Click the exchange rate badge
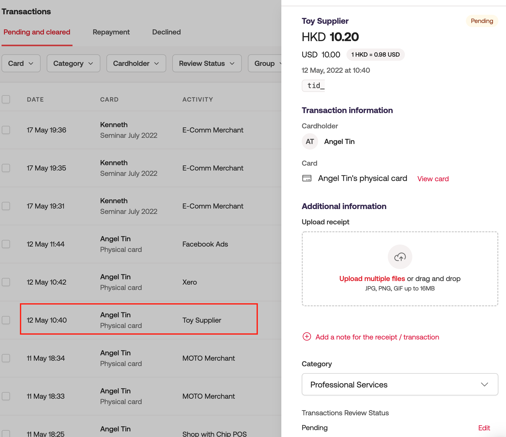506x437 pixels. point(375,55)
